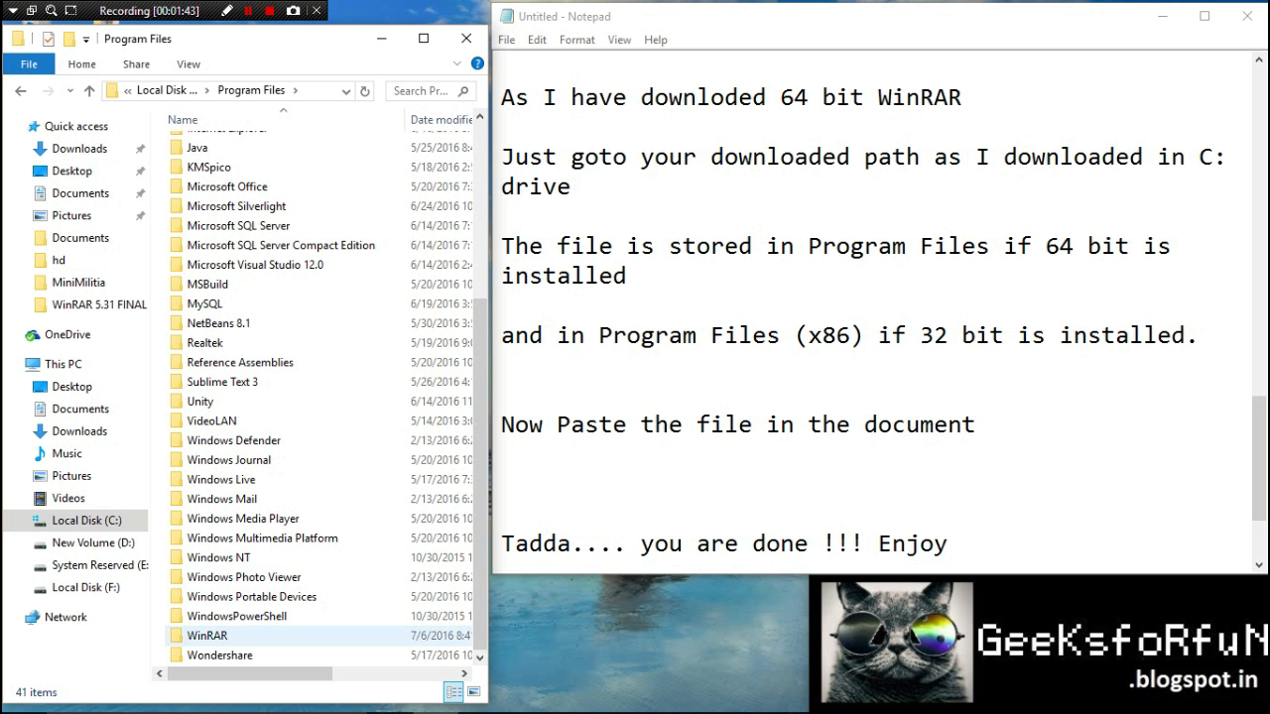1270x714 pixels.
Task: Open New Volume (D:) drive
Action: coord(93,542)
